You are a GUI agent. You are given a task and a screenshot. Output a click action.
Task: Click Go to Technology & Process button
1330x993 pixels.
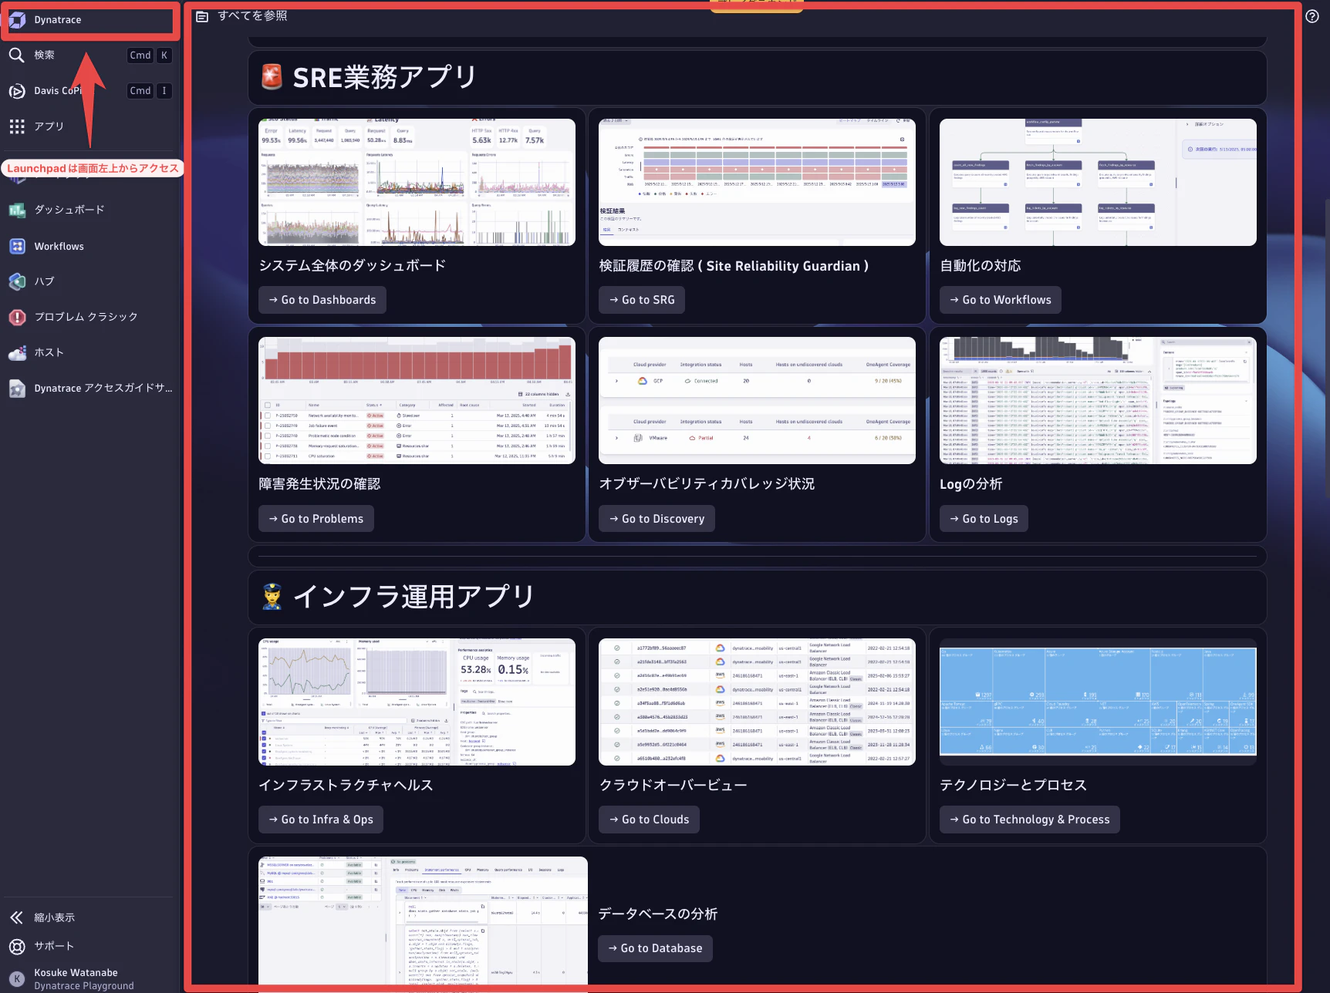[1030, 820]
